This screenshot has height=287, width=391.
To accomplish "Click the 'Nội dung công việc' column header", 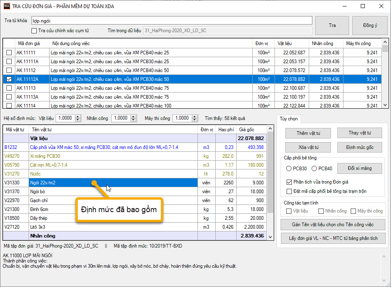I will click(x=151, y=43).
